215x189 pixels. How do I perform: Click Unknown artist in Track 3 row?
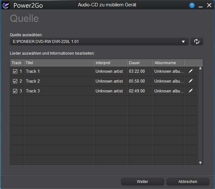tap(109, 91)
